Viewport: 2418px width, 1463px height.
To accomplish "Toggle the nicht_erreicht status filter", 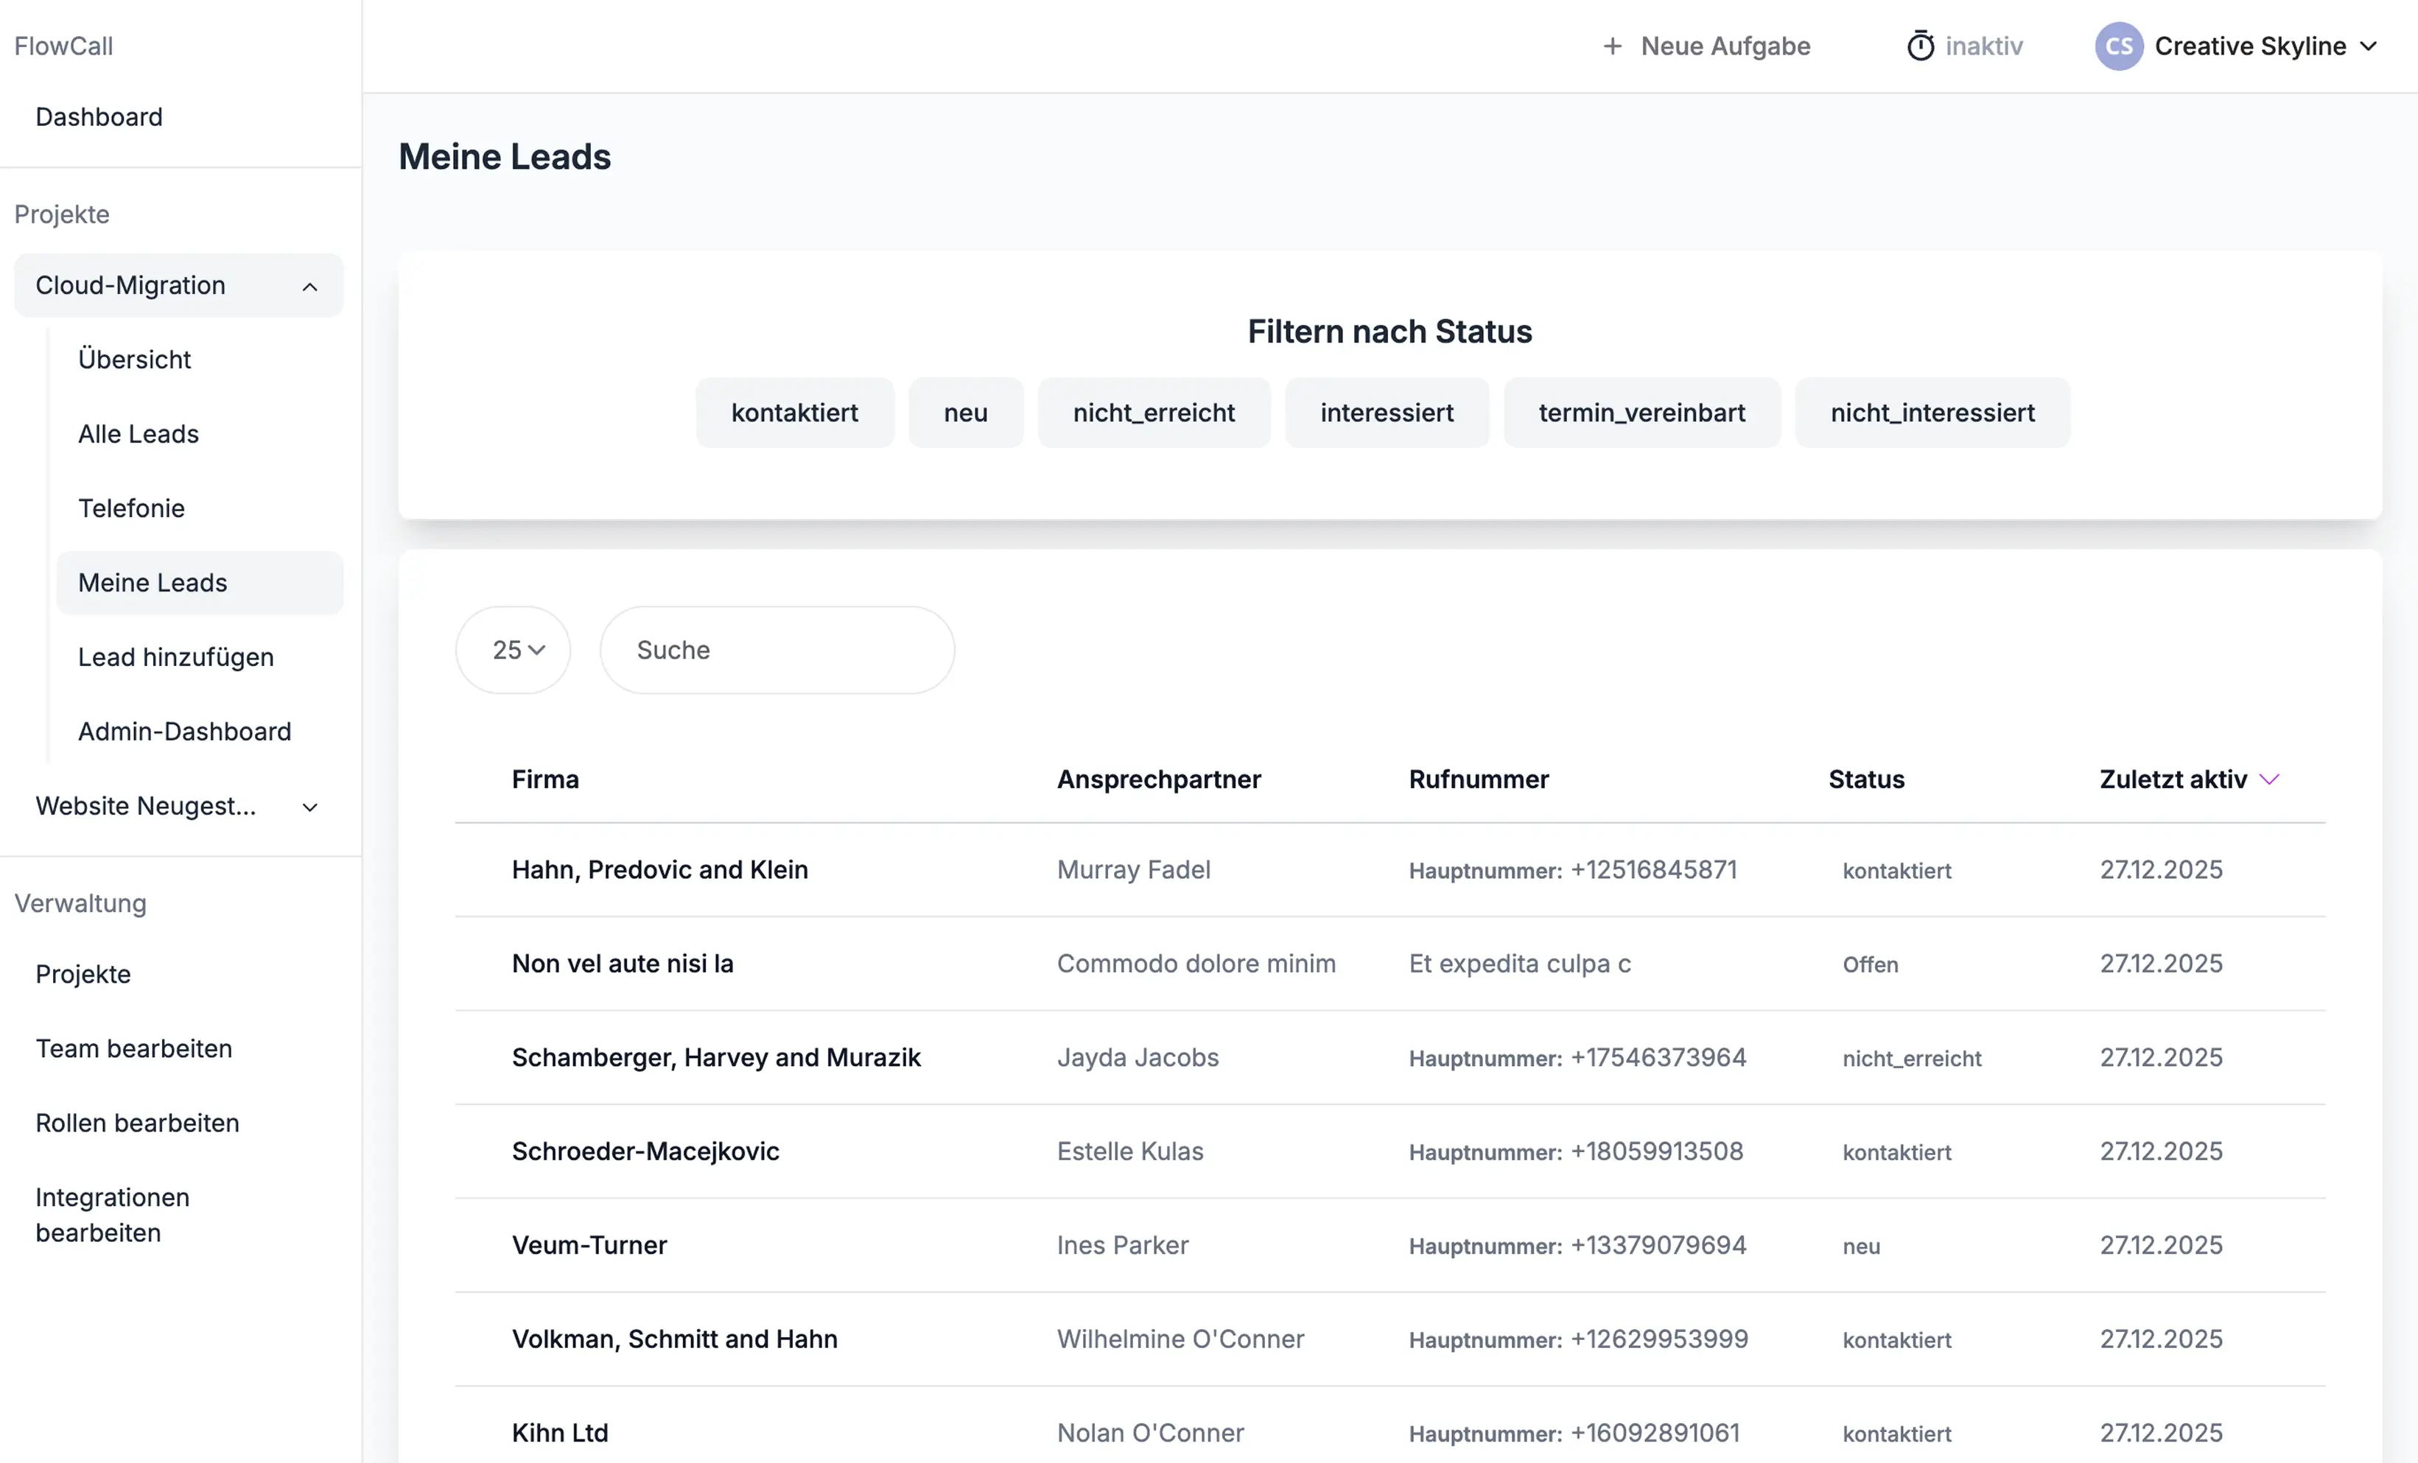I will tap(1153, 412).
